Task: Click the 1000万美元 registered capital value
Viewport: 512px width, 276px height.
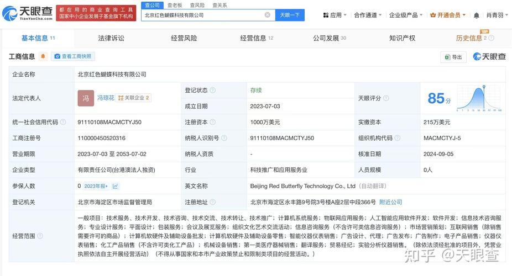Action: click(x=265, y=122)
